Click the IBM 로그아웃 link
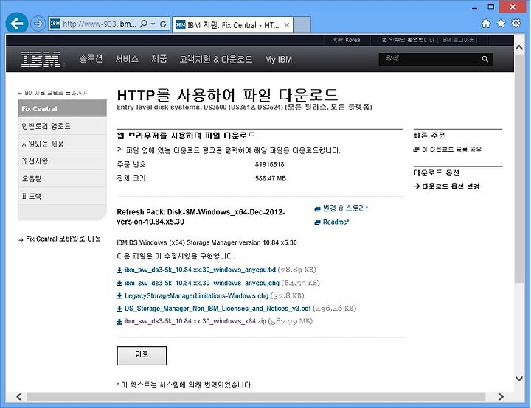The height and width of the screenshot is (408, 531). click(x=459, y=40)
